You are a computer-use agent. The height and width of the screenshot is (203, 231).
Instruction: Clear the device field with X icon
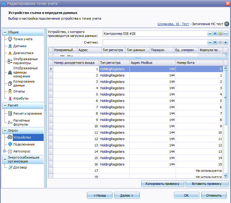click(215, 34)
